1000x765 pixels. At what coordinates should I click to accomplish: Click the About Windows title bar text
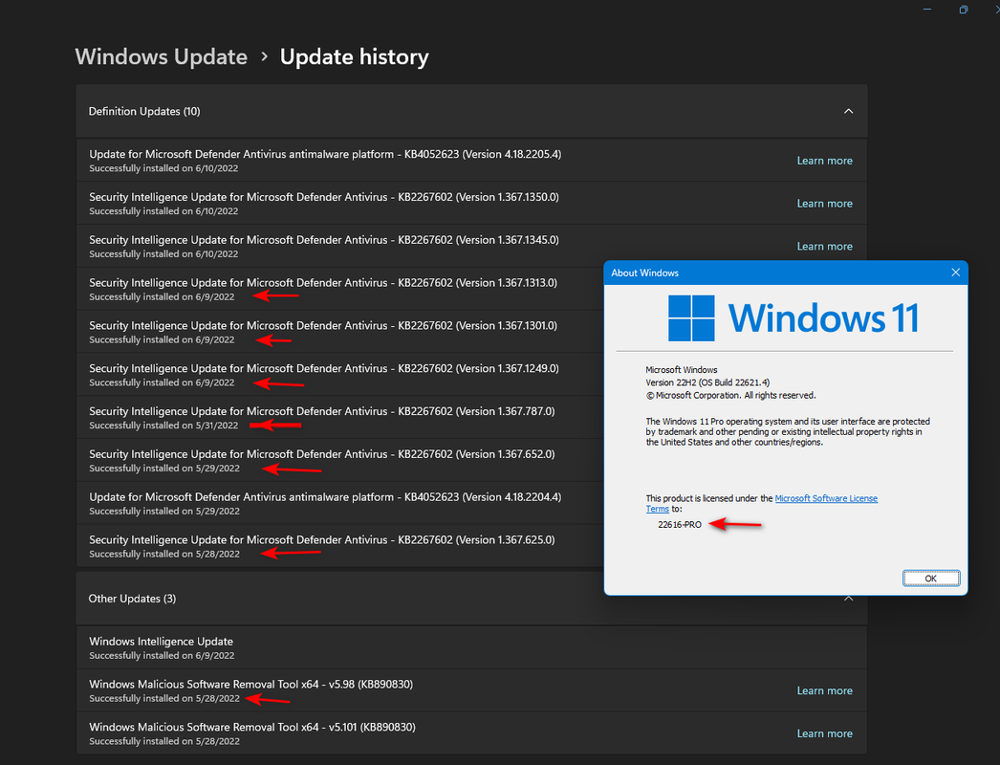(x=644, y=273)
